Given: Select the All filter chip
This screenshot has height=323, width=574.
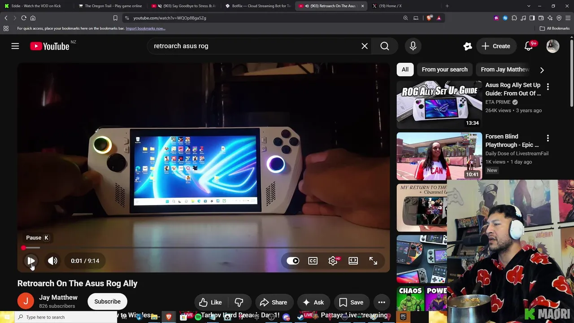Looking at the screenshot, I should click(x=405, y=70).
